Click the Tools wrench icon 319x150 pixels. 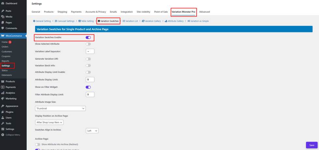pyautogui.click(x=3, y=123)
